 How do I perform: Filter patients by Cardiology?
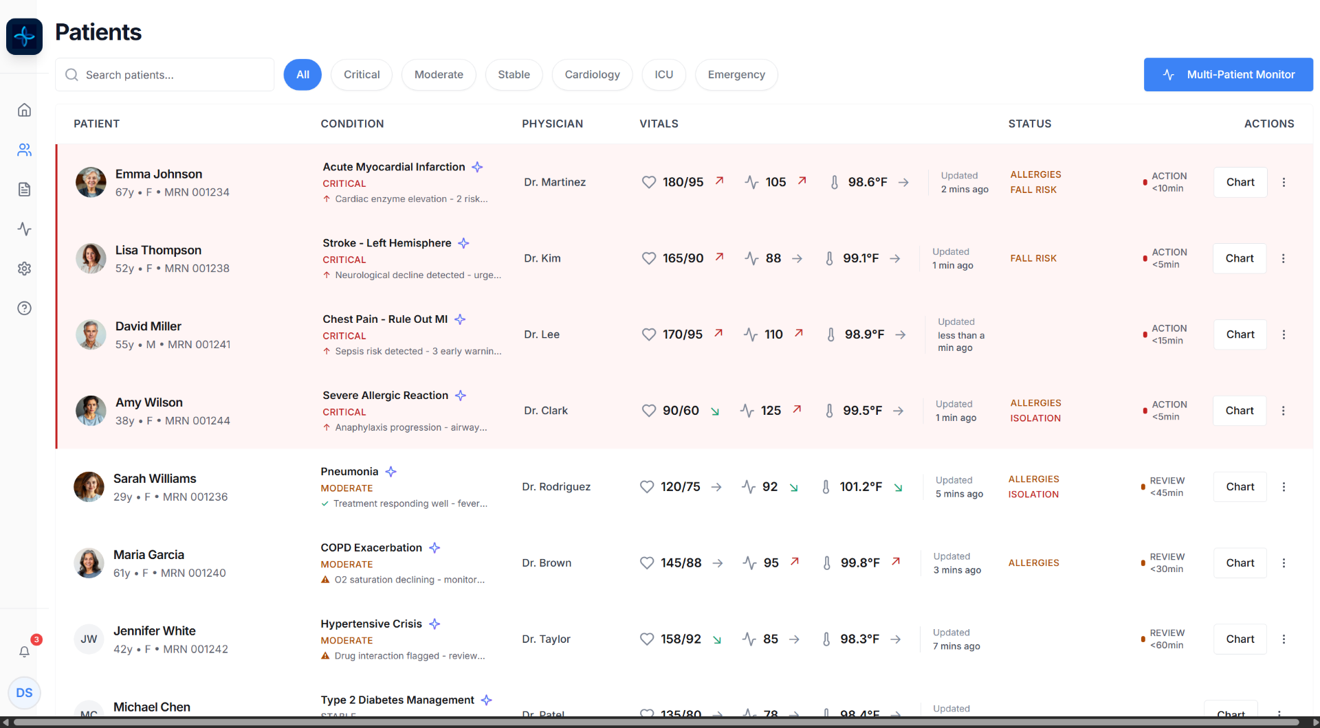click(x=592, y=75)
